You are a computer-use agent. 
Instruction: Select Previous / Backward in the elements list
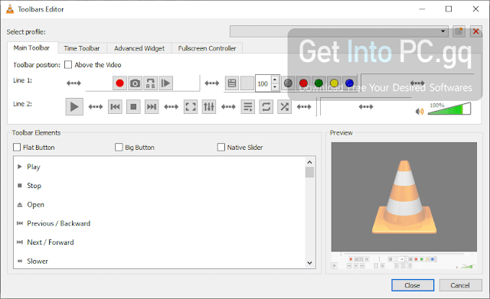tap(159, 223)
